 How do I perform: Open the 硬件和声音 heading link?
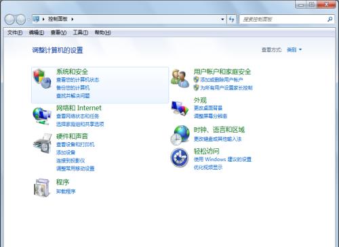[x=72, y=136]
